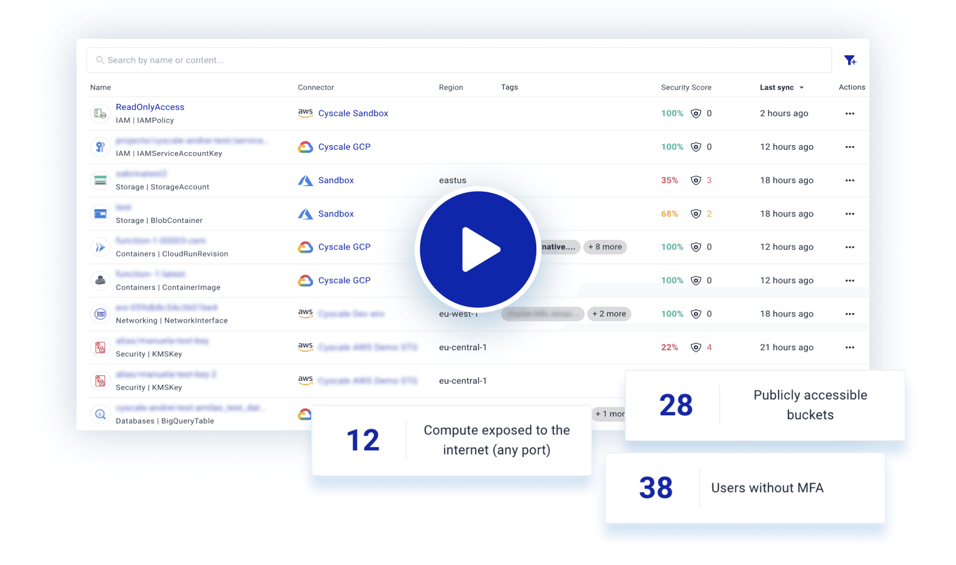Screen dimensions: 956x565
Task: Expand the '+ 2 more' tags chip
Action: [608, 314]
